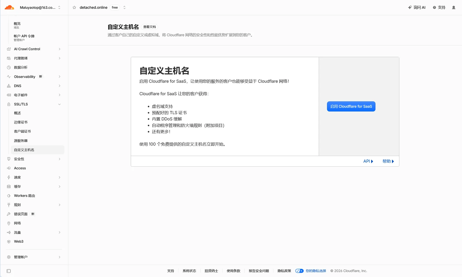Expand the 流量 section chevron
Screen dimensions: 462x277
[x=59, y=233]
